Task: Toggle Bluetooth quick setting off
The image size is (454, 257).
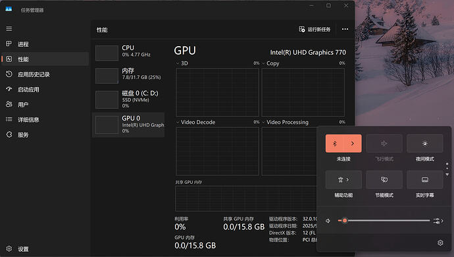Action: coord(334,143)
